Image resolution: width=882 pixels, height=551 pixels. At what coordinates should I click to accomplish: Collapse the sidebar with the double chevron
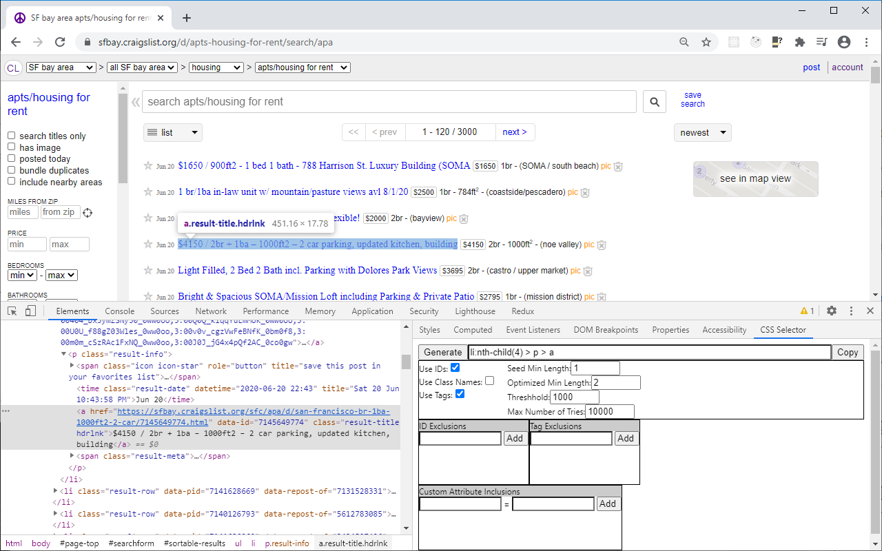pyautogui.click(x=136, y=102)
